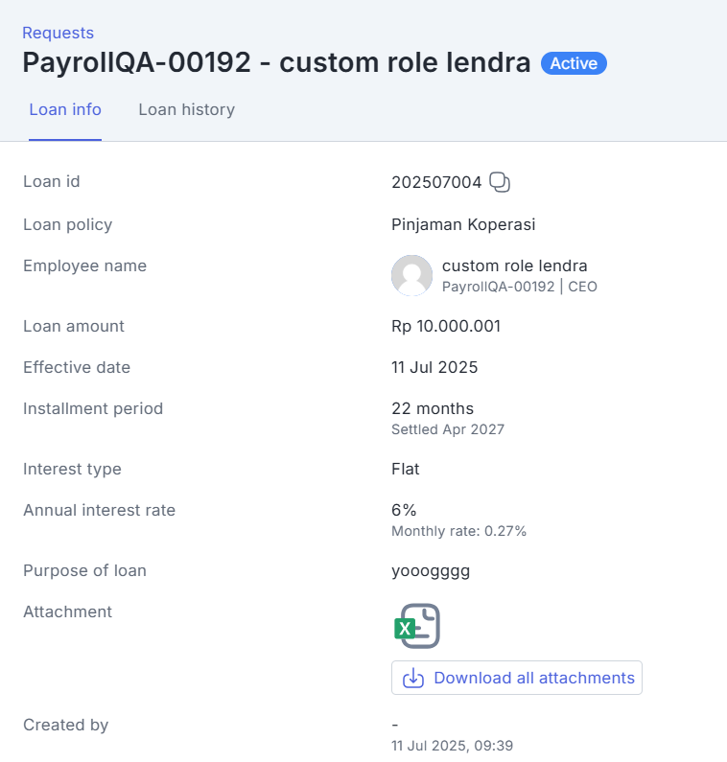The height and width of the screenshot is (762, 727).
Task: Click the created timestamp showing 09:39
Action: coord(458,745)
